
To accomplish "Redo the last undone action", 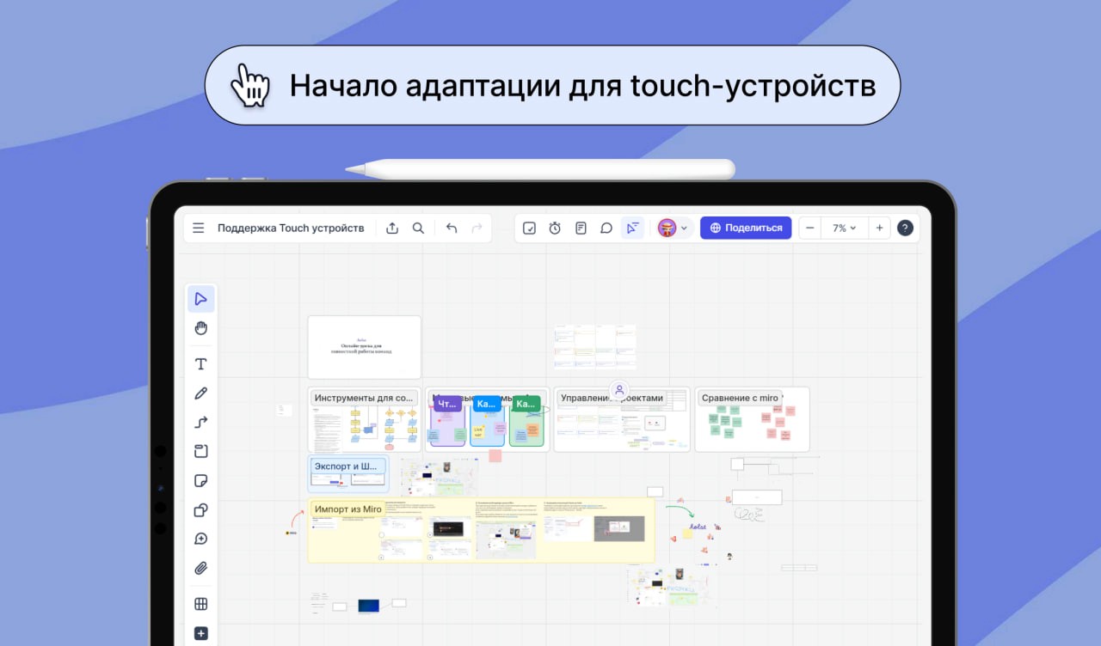I will tap(477, 228).
